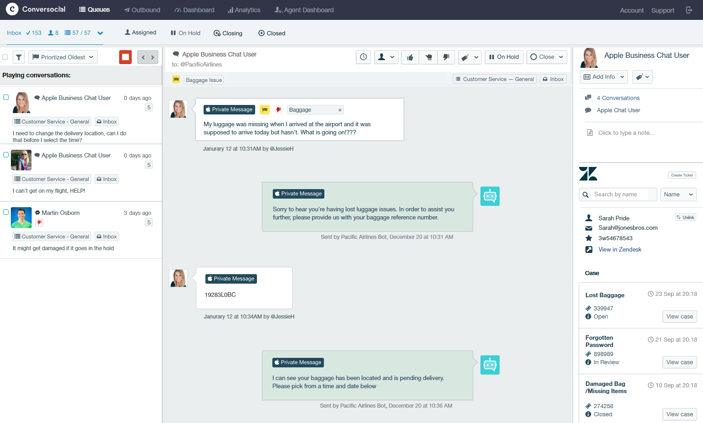The height and width of the screenshot is (423, 703).
Task: Click red thumbs down on Martin Osborn
Action: click(39, 222)
